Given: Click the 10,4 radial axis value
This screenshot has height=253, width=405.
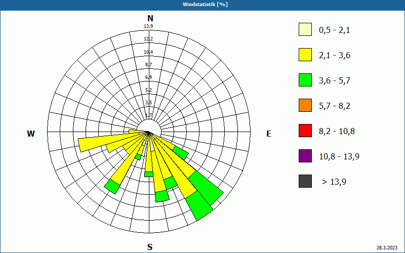Looking at the screenshot, I should (148, 52).
